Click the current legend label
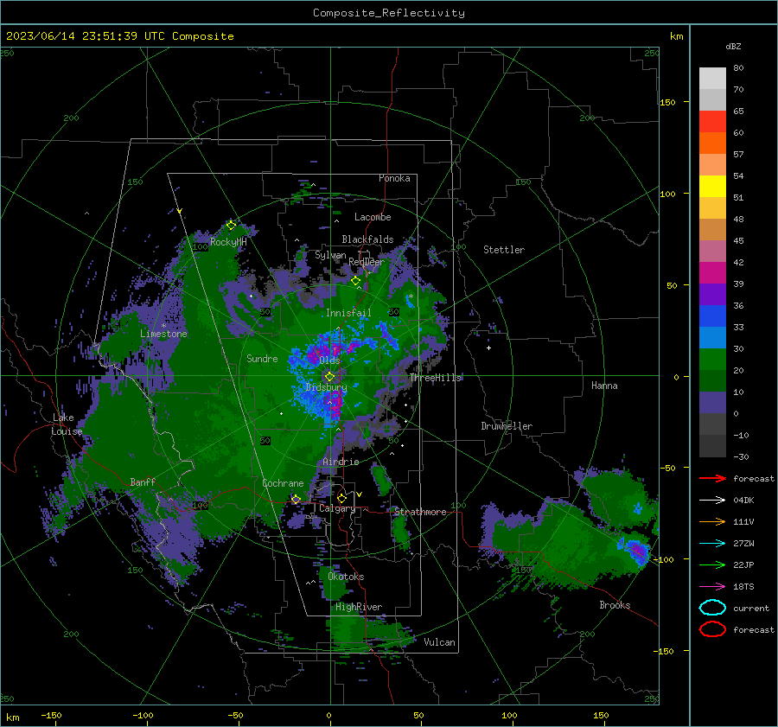 751,609
